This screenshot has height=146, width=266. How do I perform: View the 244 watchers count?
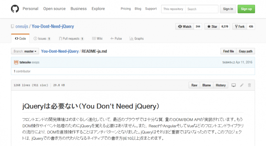click(198, 26)
